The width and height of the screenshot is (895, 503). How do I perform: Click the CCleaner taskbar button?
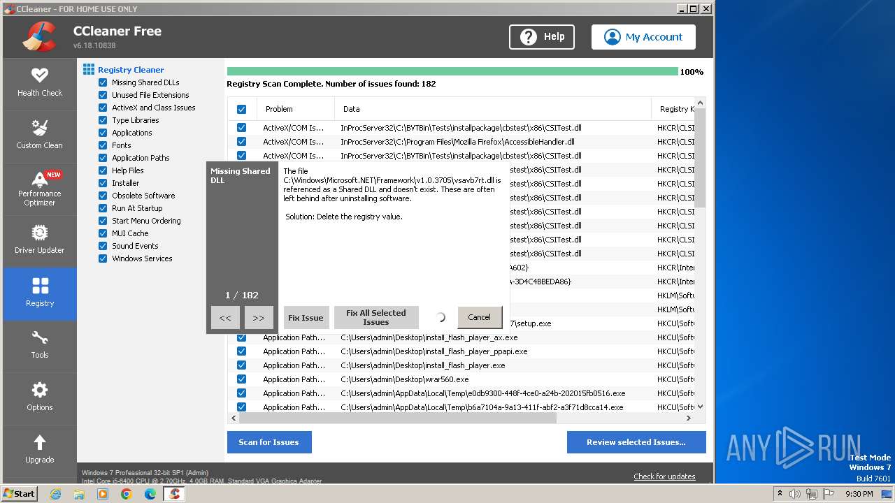(174, 494)
